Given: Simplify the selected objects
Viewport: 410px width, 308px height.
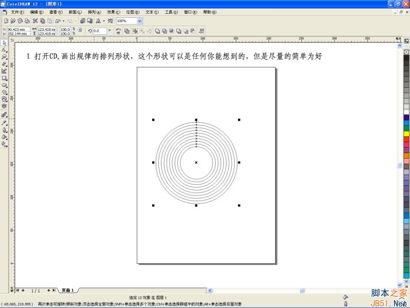Looking at the screenshot, I should [x=178, y=31].
